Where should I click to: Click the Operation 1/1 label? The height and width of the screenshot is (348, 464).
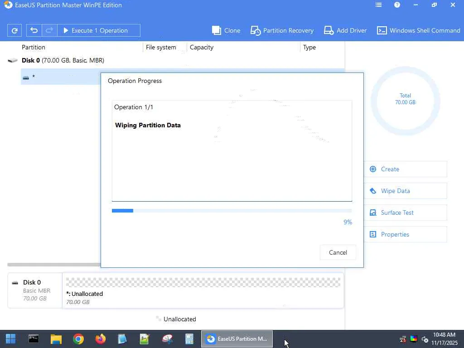pos(134,107)
